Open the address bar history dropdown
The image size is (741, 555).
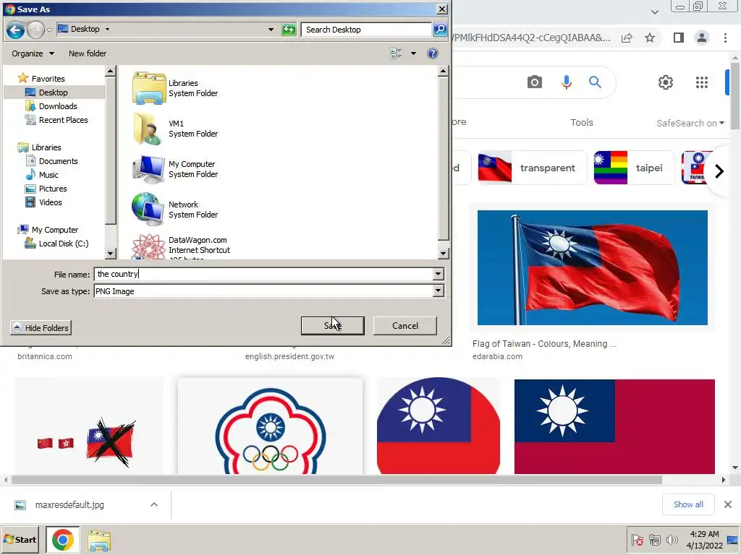coord(271,29)
